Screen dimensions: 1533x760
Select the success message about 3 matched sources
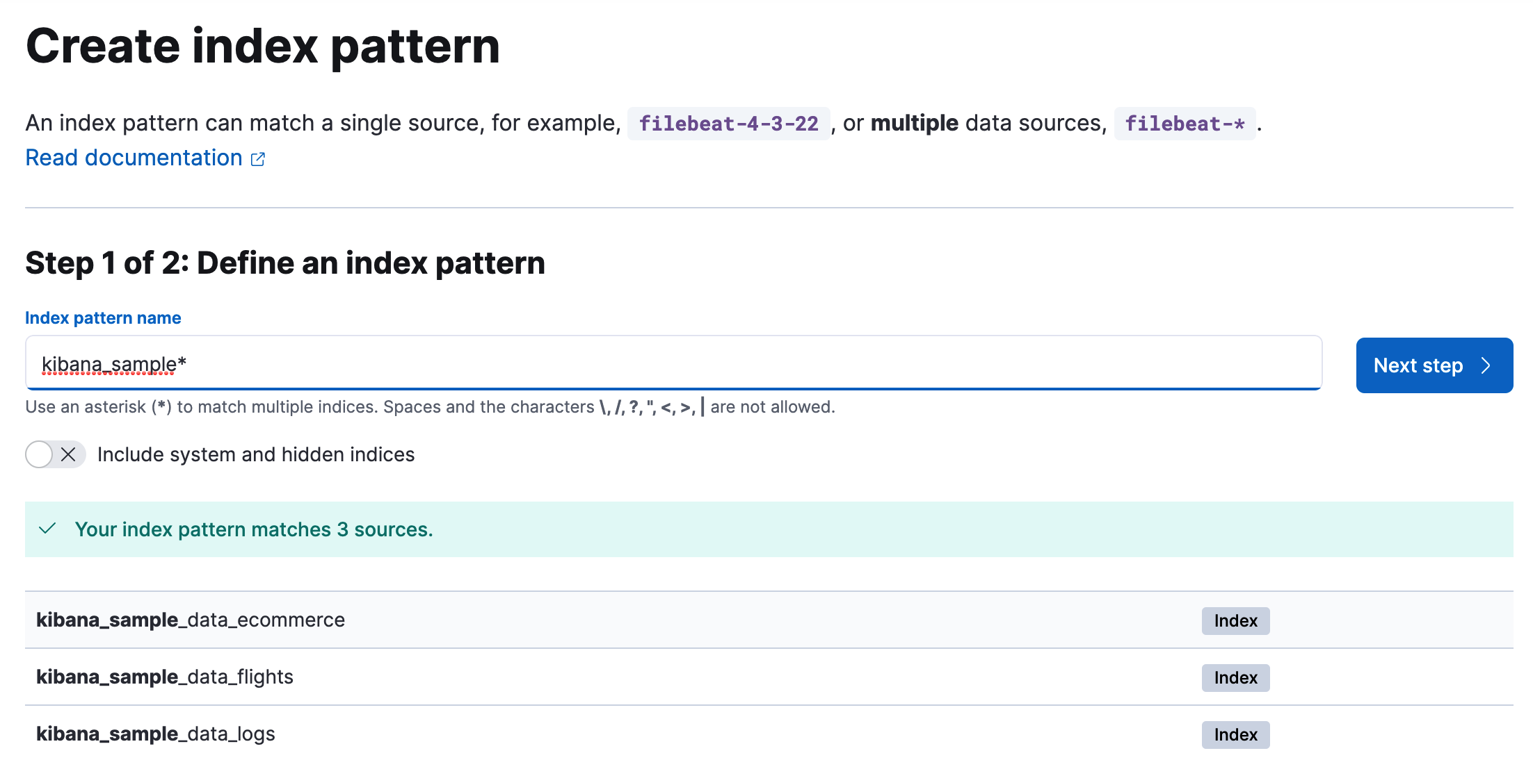tap(255, 529)
